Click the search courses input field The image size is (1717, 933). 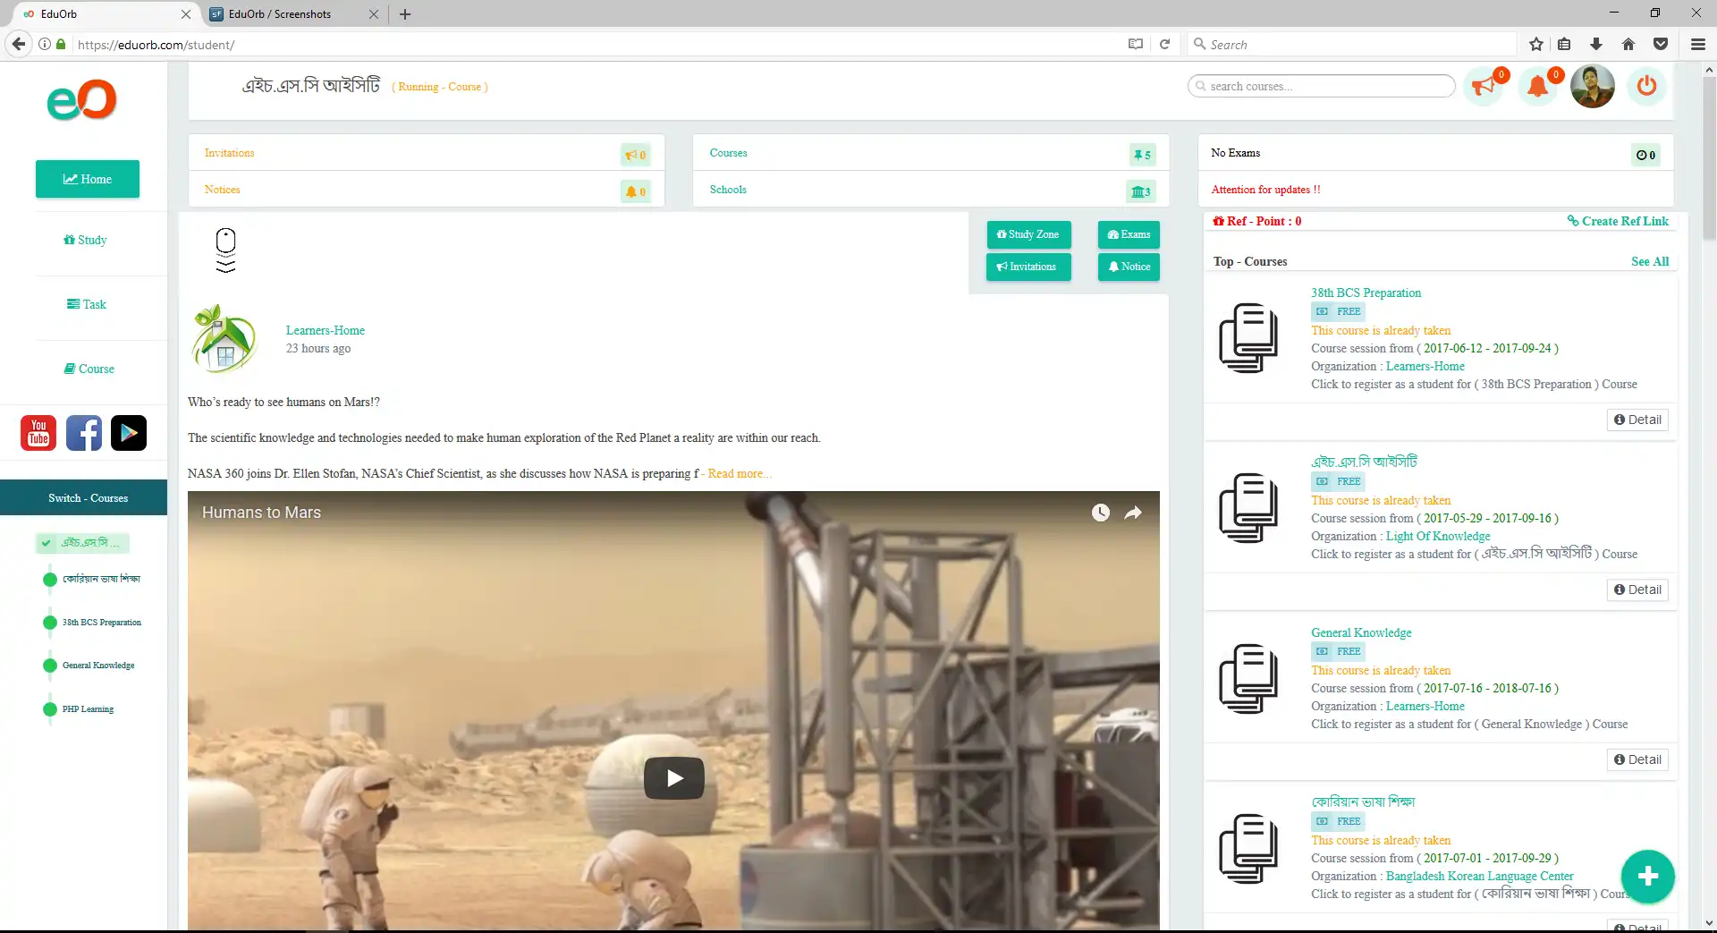pyautogui.click(x=1322, y=86)
